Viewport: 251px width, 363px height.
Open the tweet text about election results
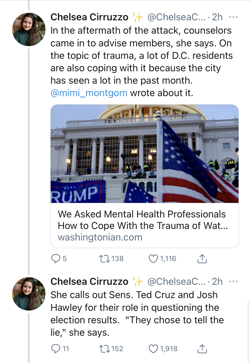coord(137,314)
